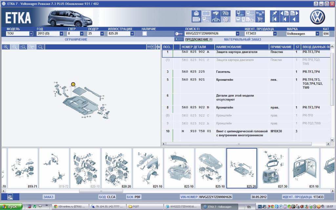Click the binoculars search icon
336x210 pixels.
216,13
